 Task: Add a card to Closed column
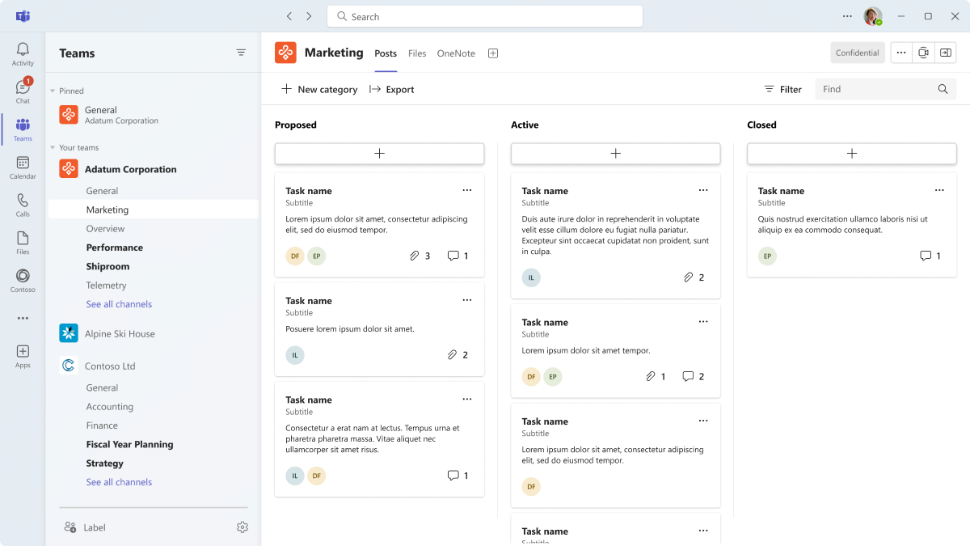click(851, 154)
